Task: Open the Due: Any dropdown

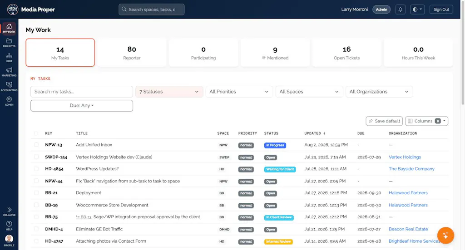Action: tap(82, 106)
